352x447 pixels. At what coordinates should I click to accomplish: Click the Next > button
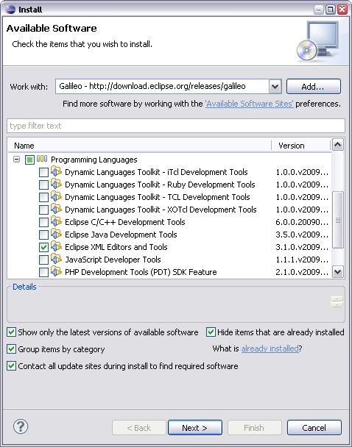click(195, 428)
